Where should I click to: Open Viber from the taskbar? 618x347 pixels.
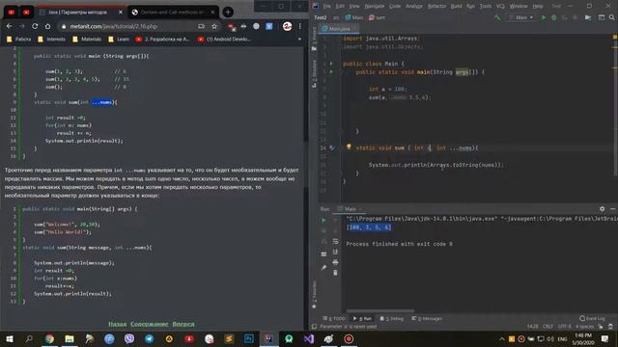click(x=129, y=338)
